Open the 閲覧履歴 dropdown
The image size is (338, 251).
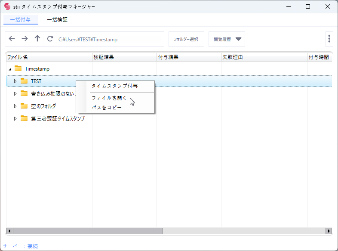coord(227,39)
